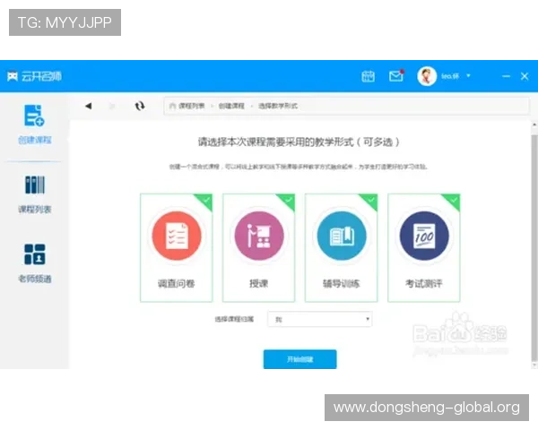Go back with the left arrow

[x=88, y=106]
